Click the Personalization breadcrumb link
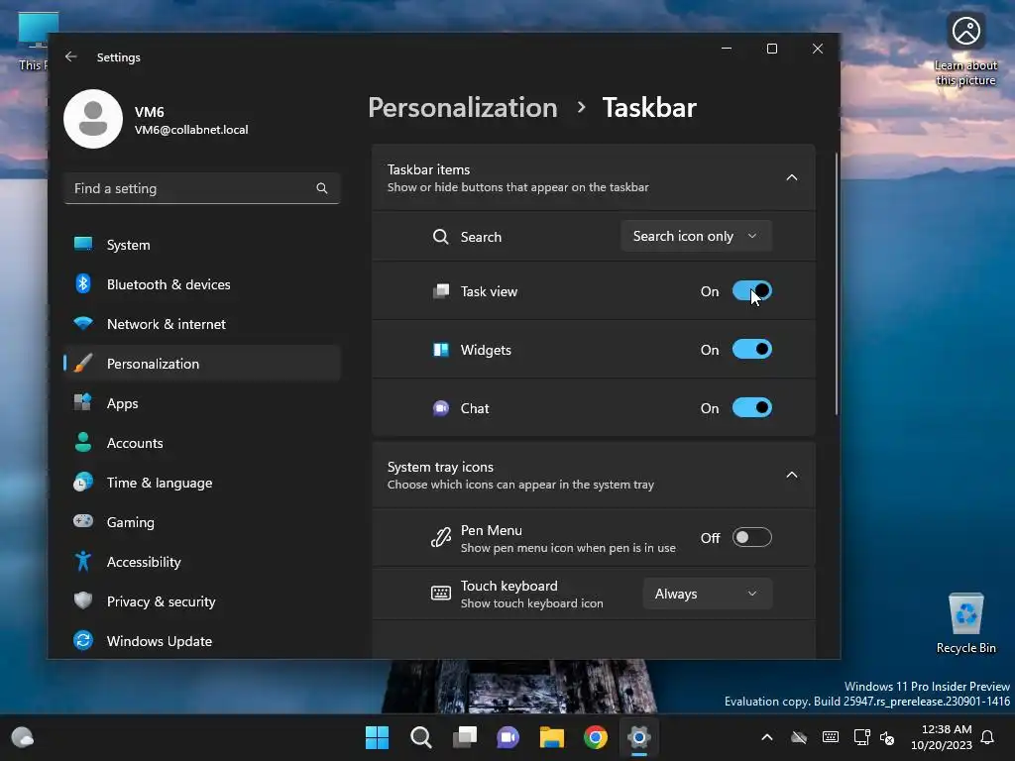 point(462,107)
